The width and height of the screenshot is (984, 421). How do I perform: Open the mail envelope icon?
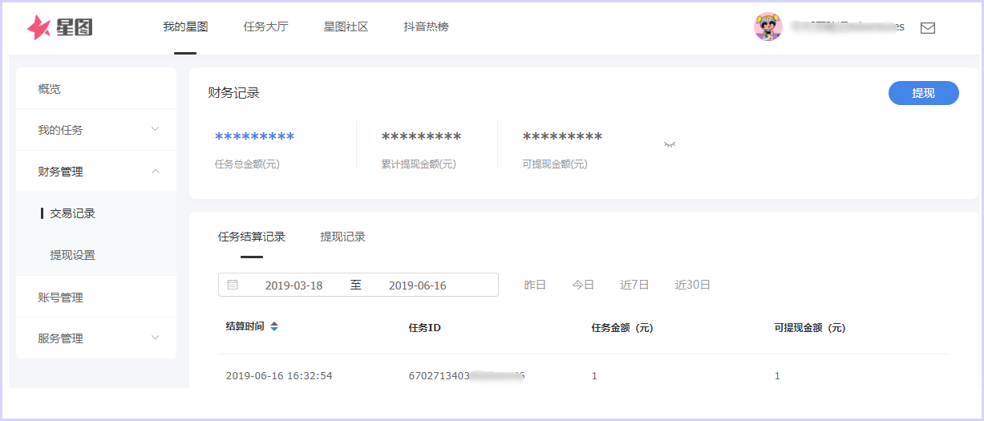pos(928,28)
